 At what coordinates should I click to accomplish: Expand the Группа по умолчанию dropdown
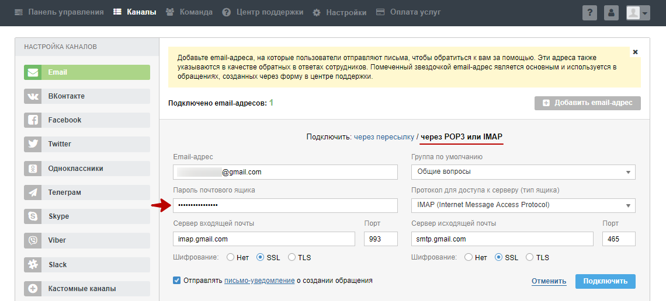(523, 171)
